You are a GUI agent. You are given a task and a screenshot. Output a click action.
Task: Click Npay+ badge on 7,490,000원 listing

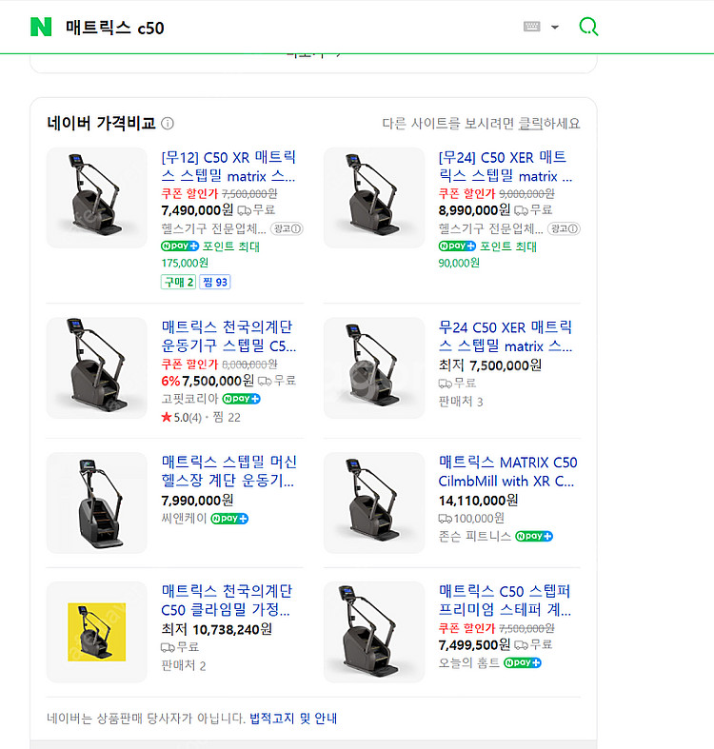[180, 246]
